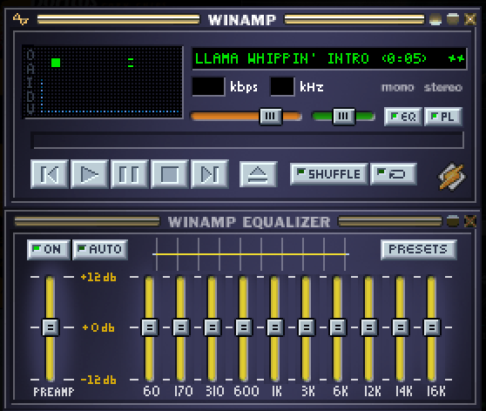Toggle Repeat mode
The image size is (486, 411).
[x=394, y=174]
